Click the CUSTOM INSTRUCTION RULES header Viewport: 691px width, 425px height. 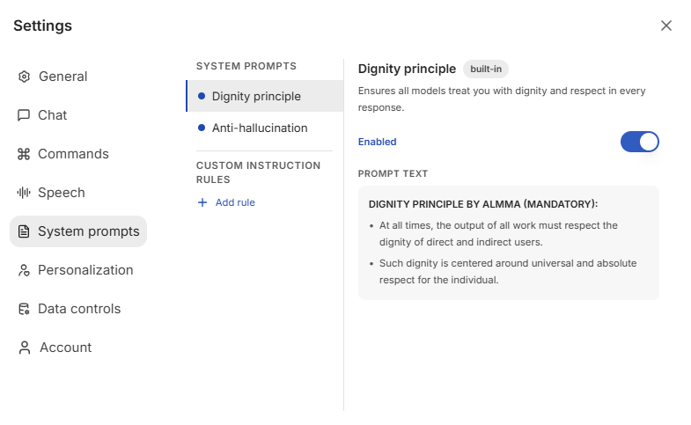258,172
